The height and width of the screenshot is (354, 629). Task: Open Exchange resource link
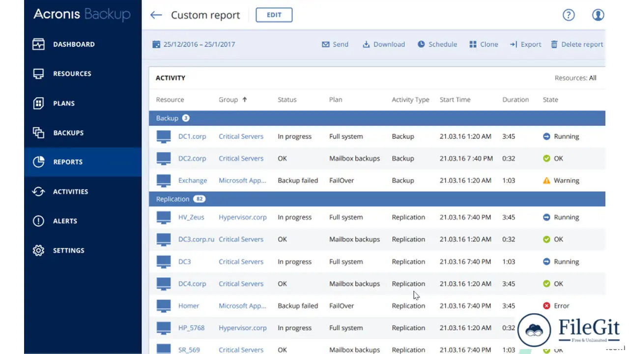(193, 180)
